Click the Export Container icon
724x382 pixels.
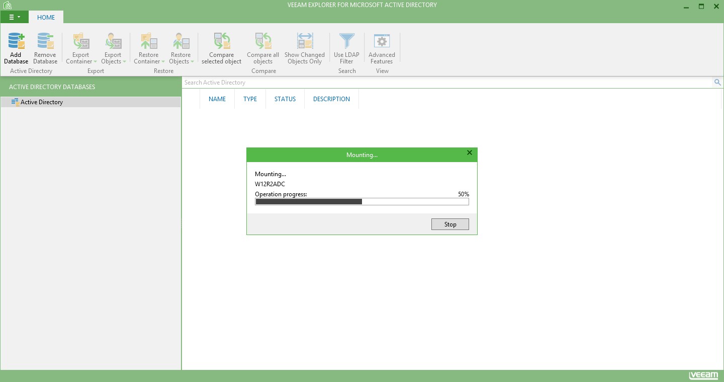point(80,41)
